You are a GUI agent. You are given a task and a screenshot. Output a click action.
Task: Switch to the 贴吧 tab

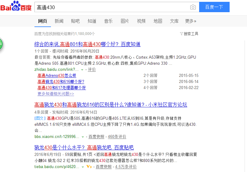click(x=75, y=21)
